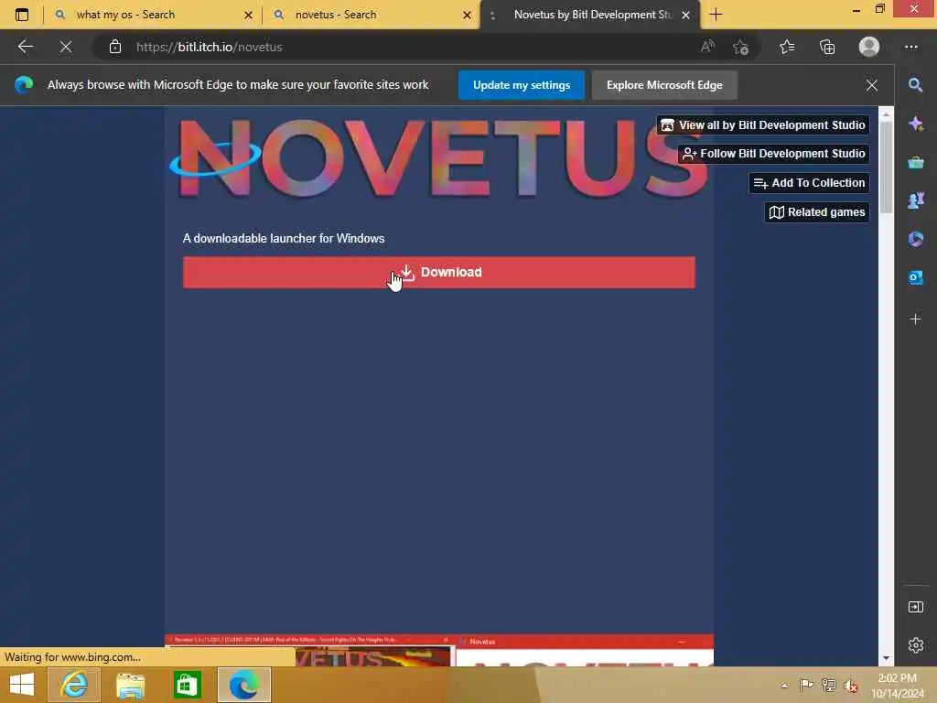Open Internet Explorer from taskbar

[x=73, y=685]
